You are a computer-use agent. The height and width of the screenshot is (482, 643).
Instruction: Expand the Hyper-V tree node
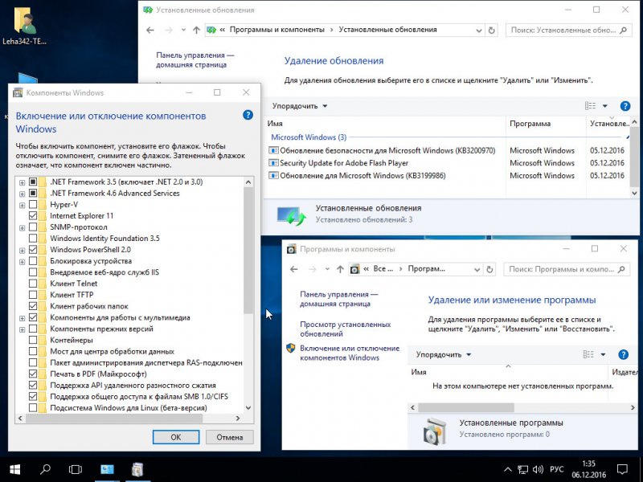23,205
